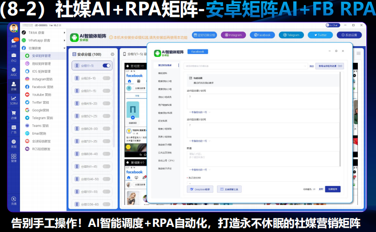Disable the 分组1(1~5) switch
Screen dimensions: 376x232
106,66
